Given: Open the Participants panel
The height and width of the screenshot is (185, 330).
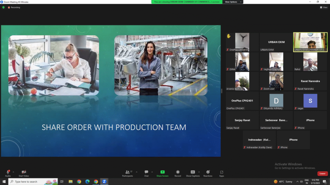Looking at the screenshot, I should click(x=128, y=172).
